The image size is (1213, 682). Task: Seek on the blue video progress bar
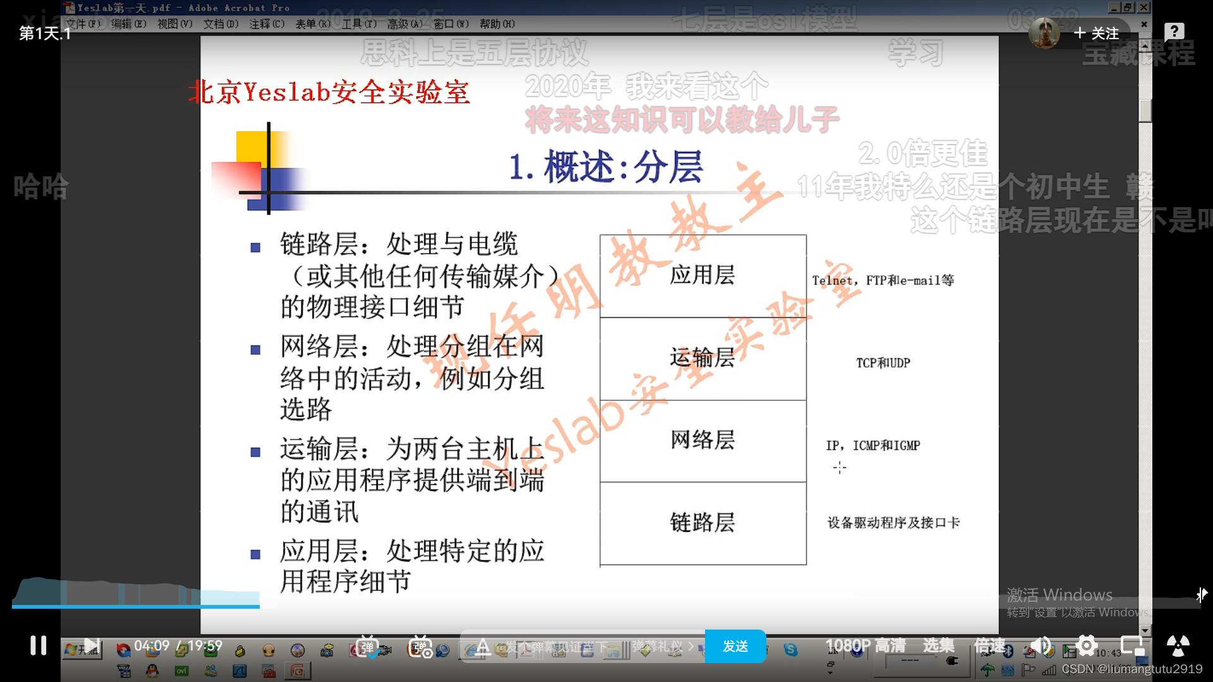tap(136, 606)
